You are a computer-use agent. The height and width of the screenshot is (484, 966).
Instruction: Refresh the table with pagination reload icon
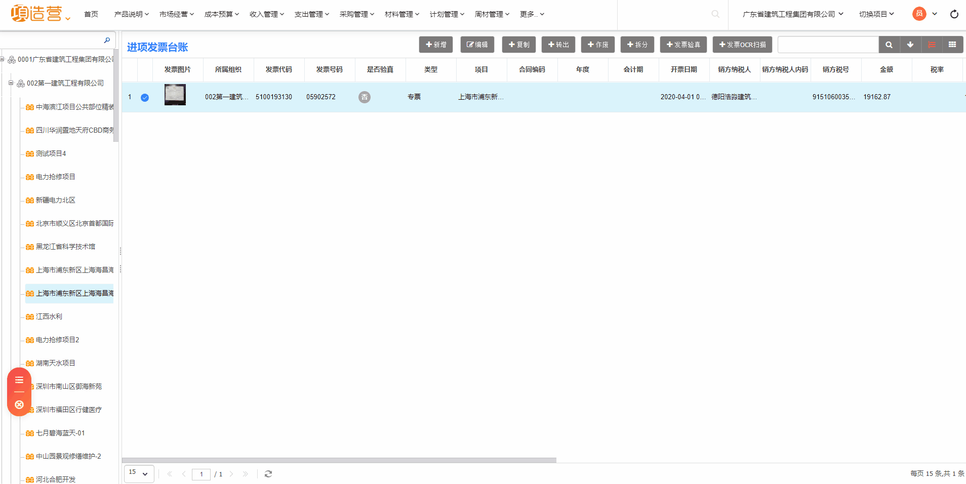pyautogui.click(x=268, y=474)
